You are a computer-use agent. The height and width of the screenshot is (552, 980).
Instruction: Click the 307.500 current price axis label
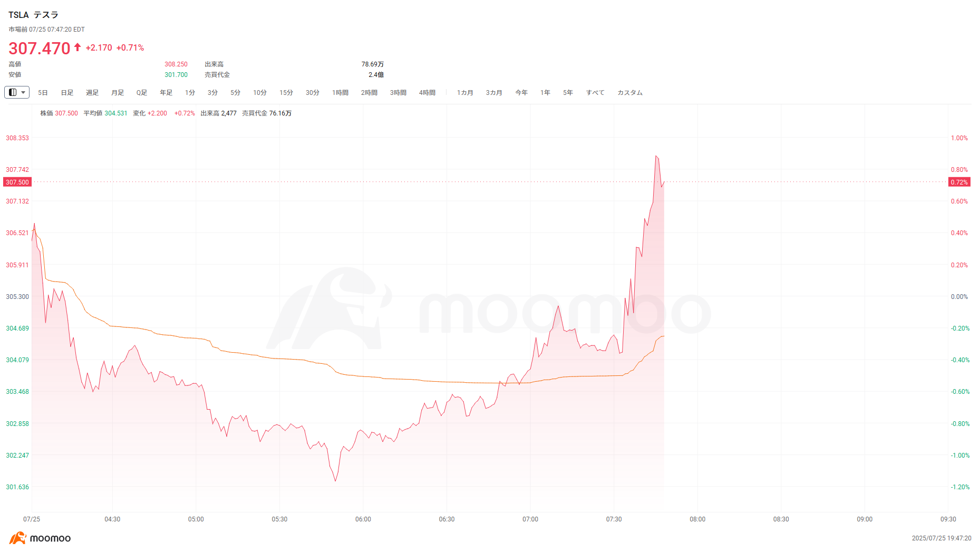pos(17,182)
